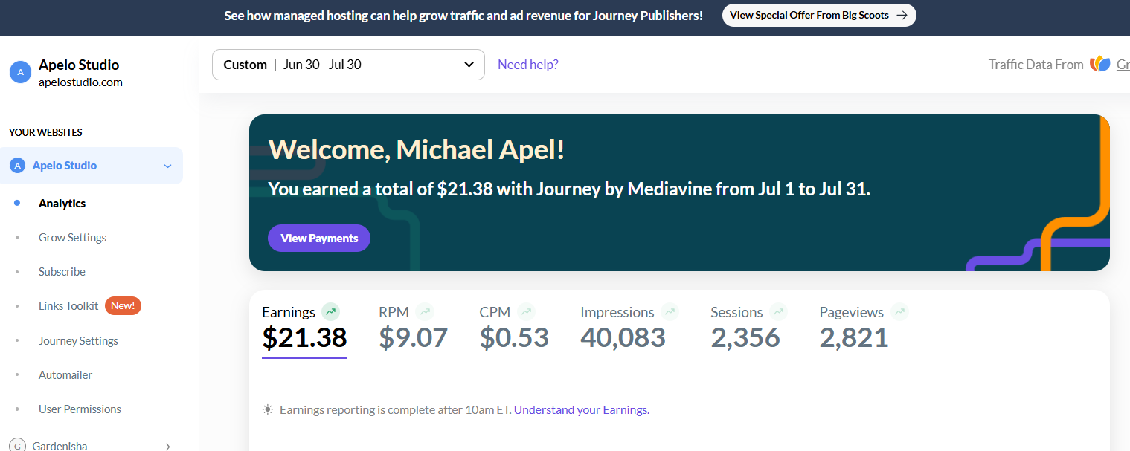Image resolution: width=1130 pixels, height=451 pixels.
Task: Select the CPM metric tab
Action: 514,328
